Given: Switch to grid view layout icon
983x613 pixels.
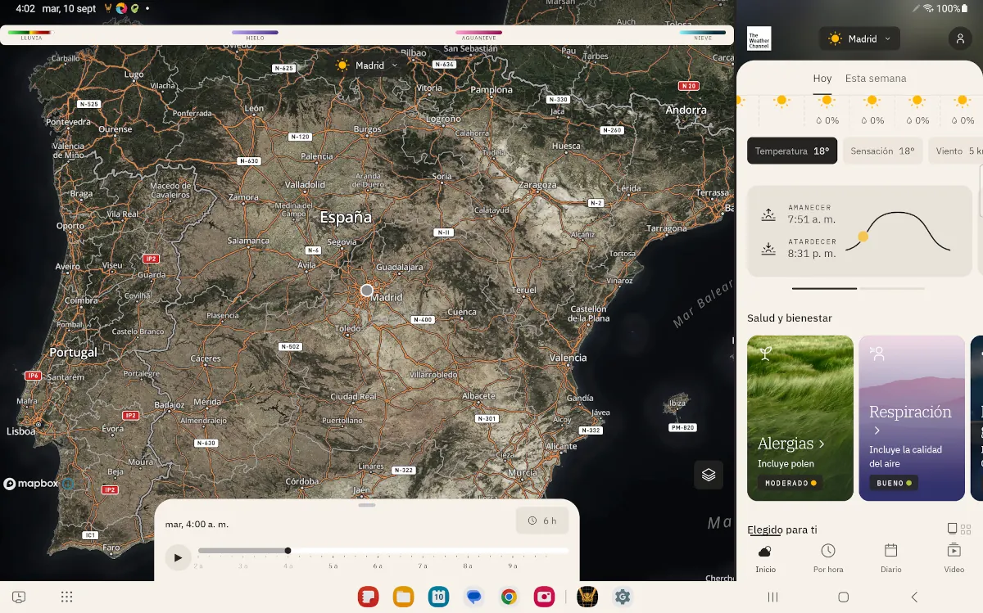Looking at the screenshot, I should tap(966, 529).
